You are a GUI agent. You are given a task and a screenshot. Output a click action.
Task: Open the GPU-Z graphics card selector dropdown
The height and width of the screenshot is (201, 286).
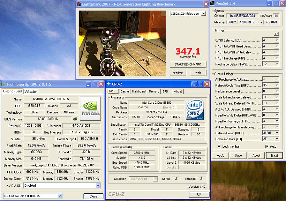tap(60, 196)
